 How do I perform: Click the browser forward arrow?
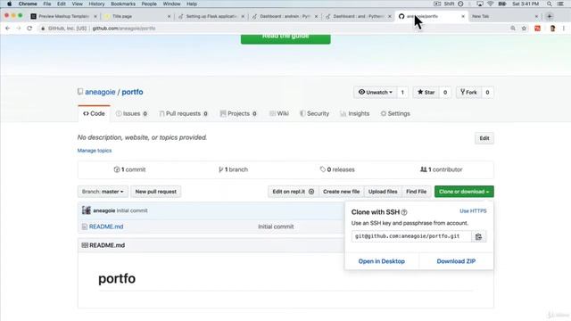[19, 29]
